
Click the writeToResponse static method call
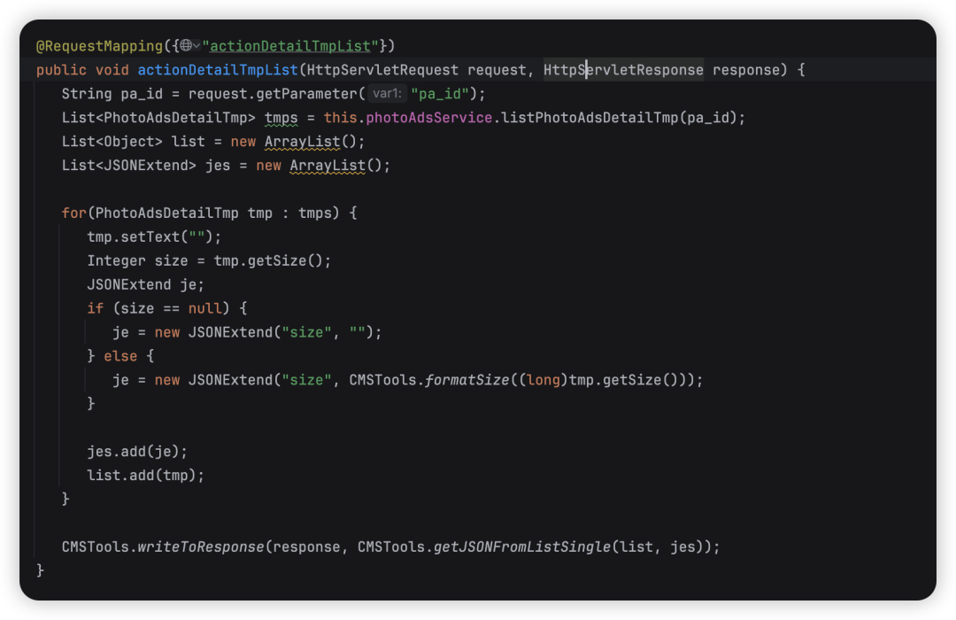tap(201, 547)
